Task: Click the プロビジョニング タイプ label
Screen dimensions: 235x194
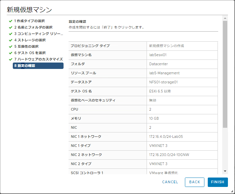Action: coord(90,46)
